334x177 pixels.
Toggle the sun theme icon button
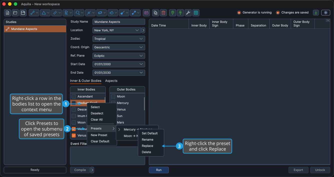[326, 13]
